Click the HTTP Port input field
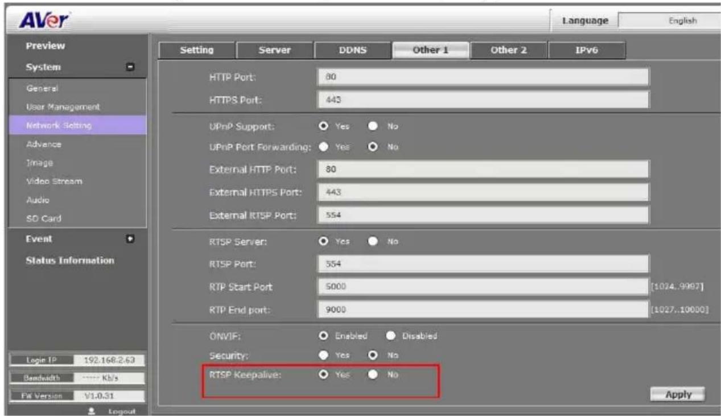The width and height of the screenshot is (721, 416). 483,77
